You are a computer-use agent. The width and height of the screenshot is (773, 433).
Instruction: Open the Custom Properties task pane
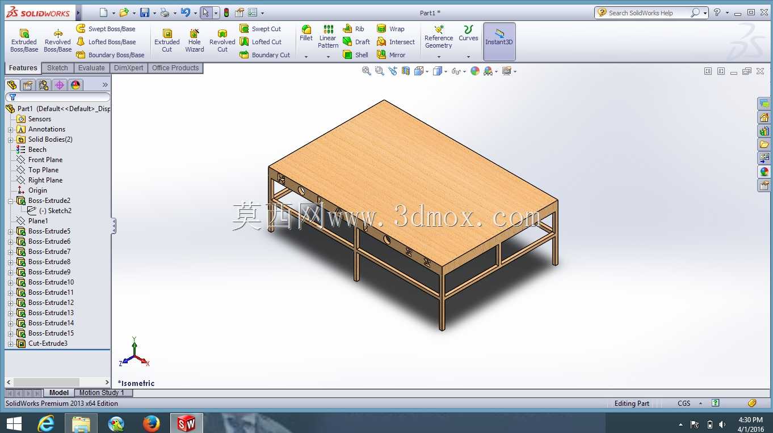(764, 185)
